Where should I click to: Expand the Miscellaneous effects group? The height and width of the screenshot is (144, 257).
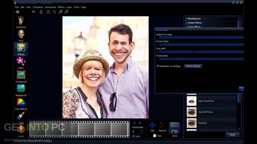click(x=186, y=19)
